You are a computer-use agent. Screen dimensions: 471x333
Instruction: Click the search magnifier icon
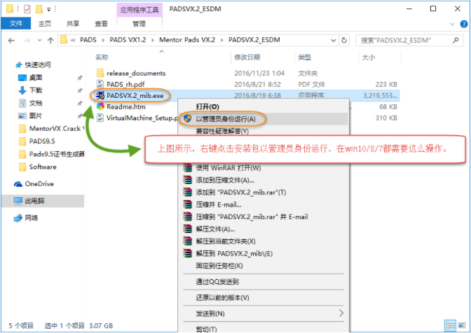[x=456, y=40]
